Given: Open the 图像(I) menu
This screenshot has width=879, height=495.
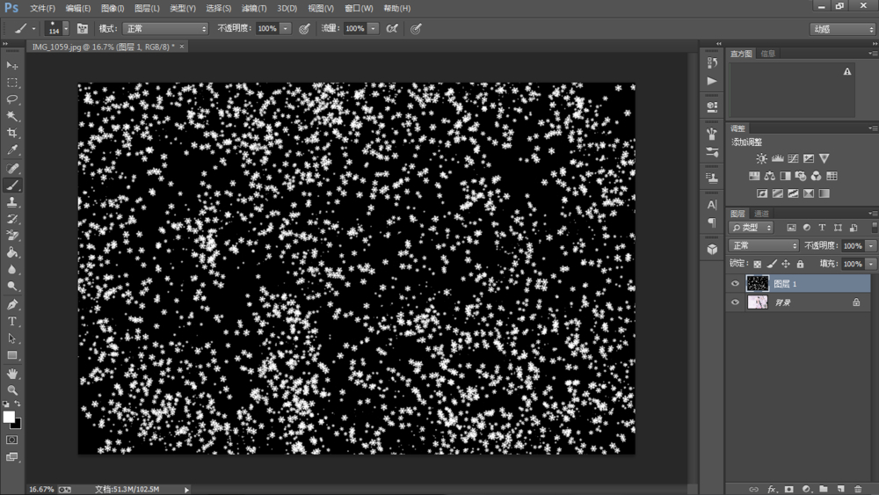Looking at the screenshot, I should 113,9.
